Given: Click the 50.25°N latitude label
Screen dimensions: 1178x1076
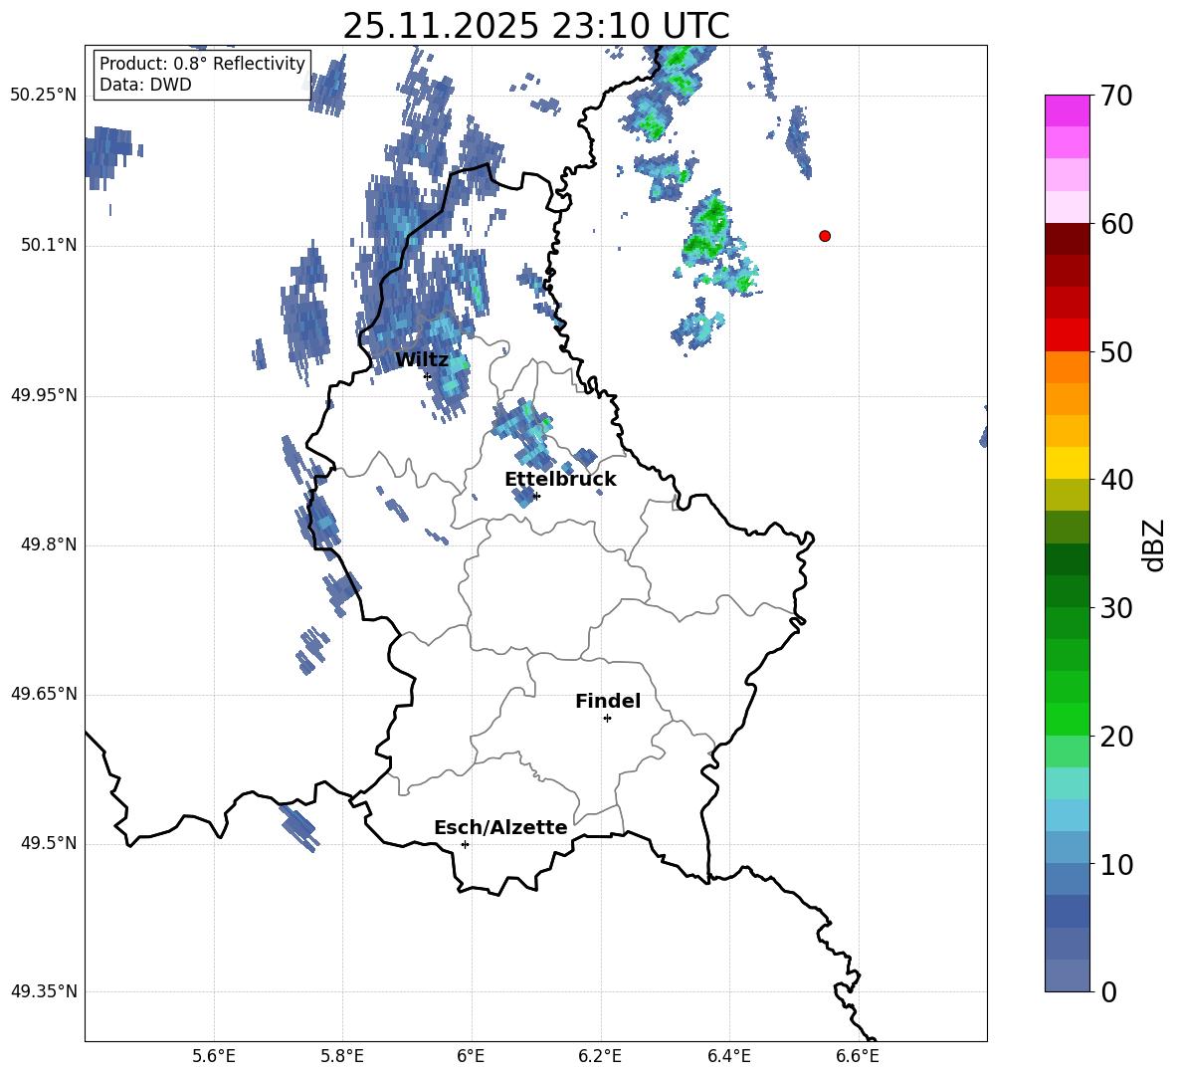Looking at the screenshot, I should 43,96.
